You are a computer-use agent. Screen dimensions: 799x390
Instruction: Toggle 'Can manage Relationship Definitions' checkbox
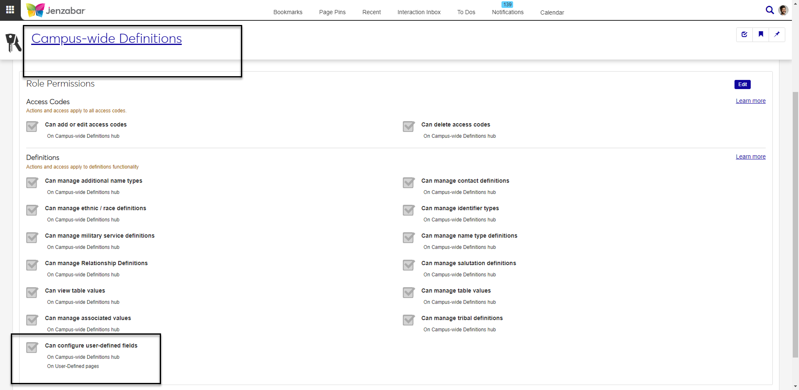point(32,265)
